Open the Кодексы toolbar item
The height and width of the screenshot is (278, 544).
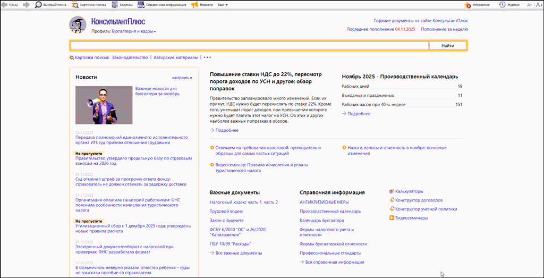122,5
